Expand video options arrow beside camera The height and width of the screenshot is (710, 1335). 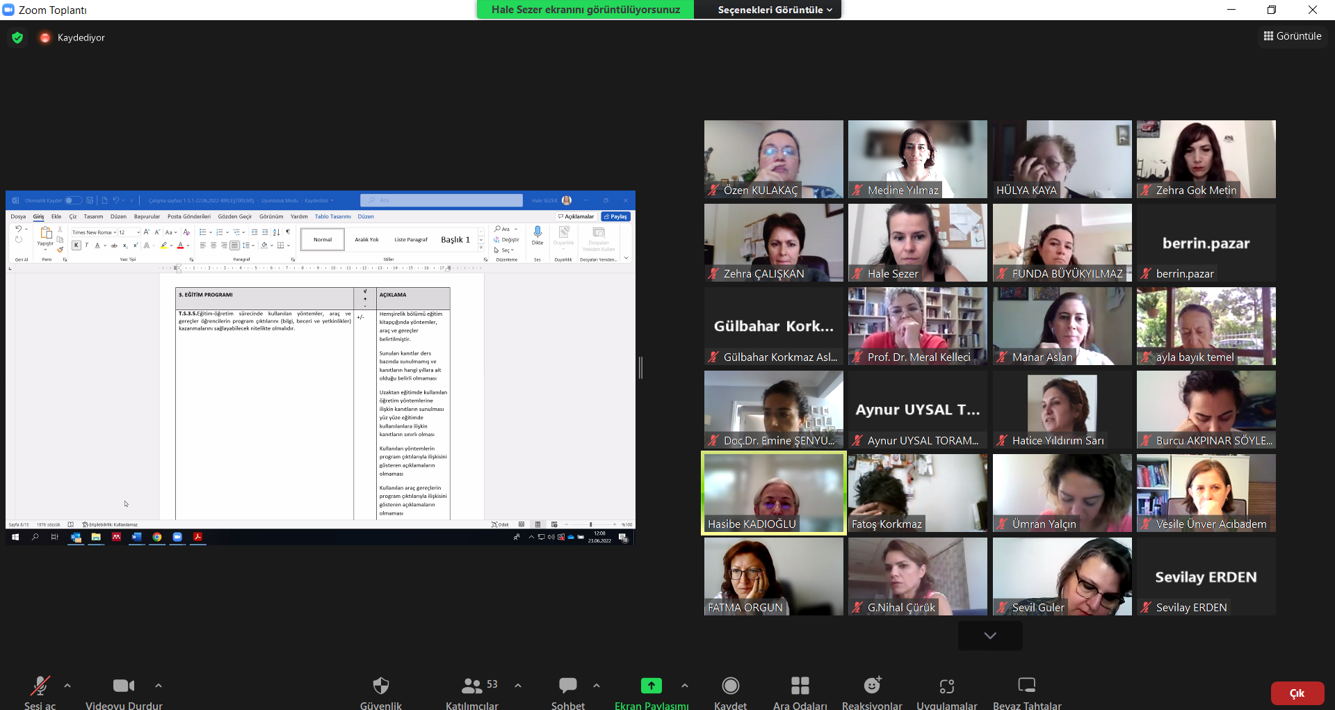(159, 686)
